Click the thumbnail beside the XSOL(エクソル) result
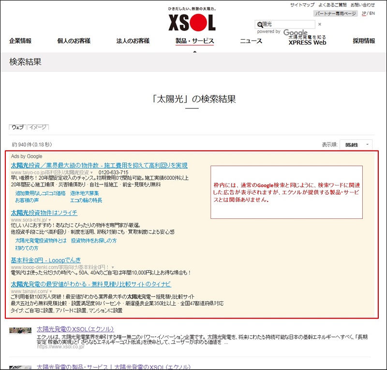Viewport: 387px width, 370px height. pos(20,330)
